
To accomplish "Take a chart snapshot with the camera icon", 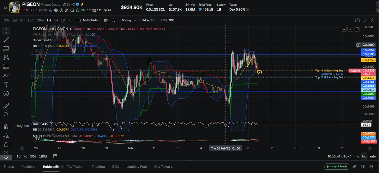I will (357, 20).
